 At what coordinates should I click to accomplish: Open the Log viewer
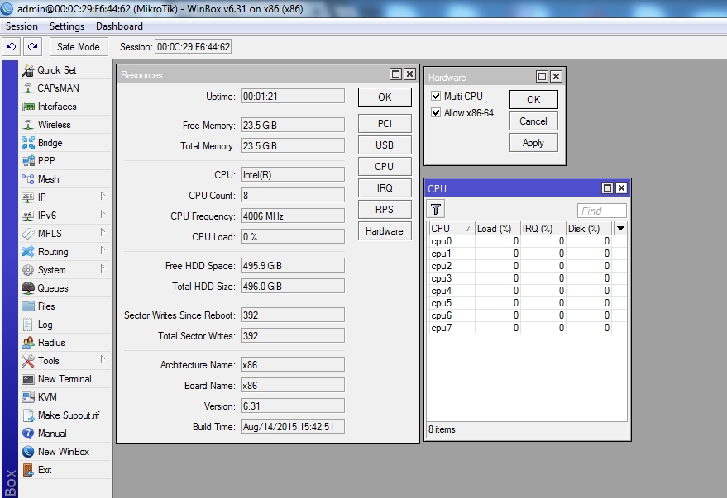tap(45, 325)
